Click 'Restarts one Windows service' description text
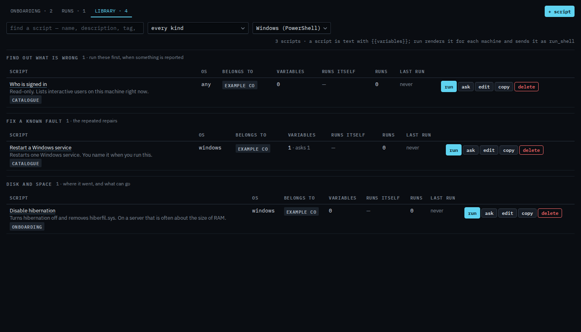Viewport: 581px width, 332px height. tap(81, 155)
